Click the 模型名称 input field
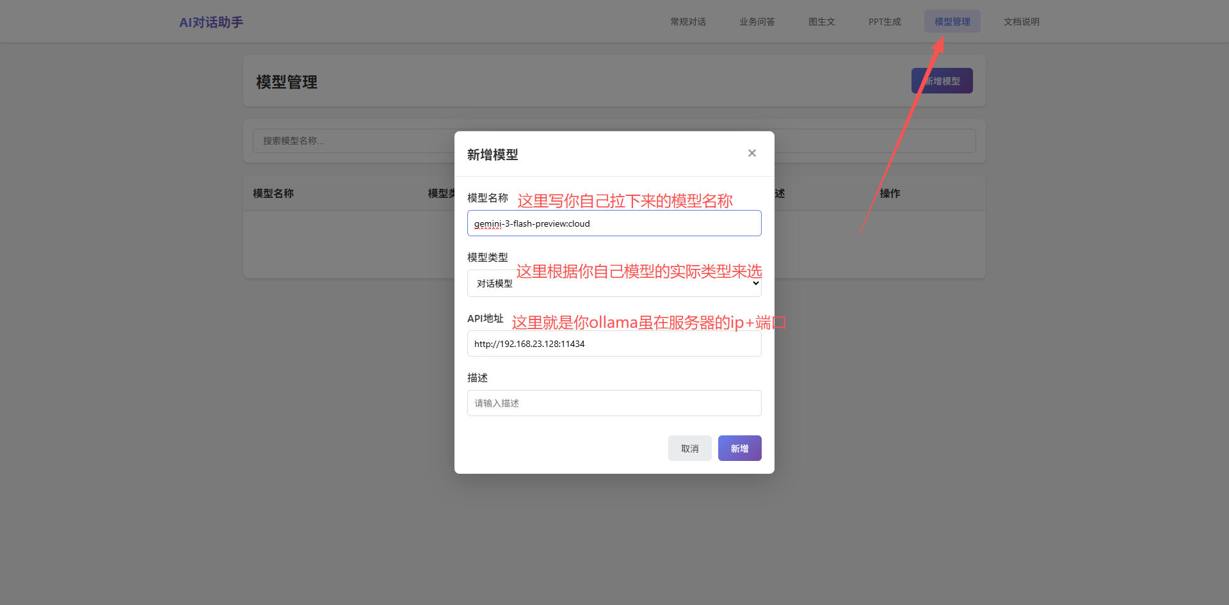The height and width of the screenshot is (605, 1229). (x=614, y=223)
